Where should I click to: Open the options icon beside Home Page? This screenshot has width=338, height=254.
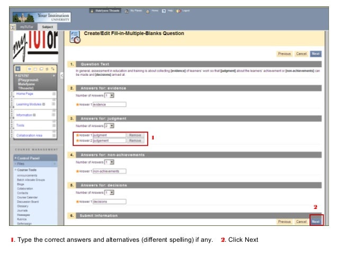coord(54,94)
